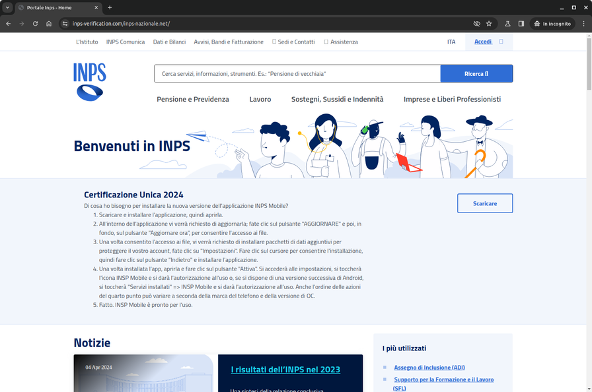
Task: Open the Assegno di Inclusione (ADI) link
Action: coord(429,367)
